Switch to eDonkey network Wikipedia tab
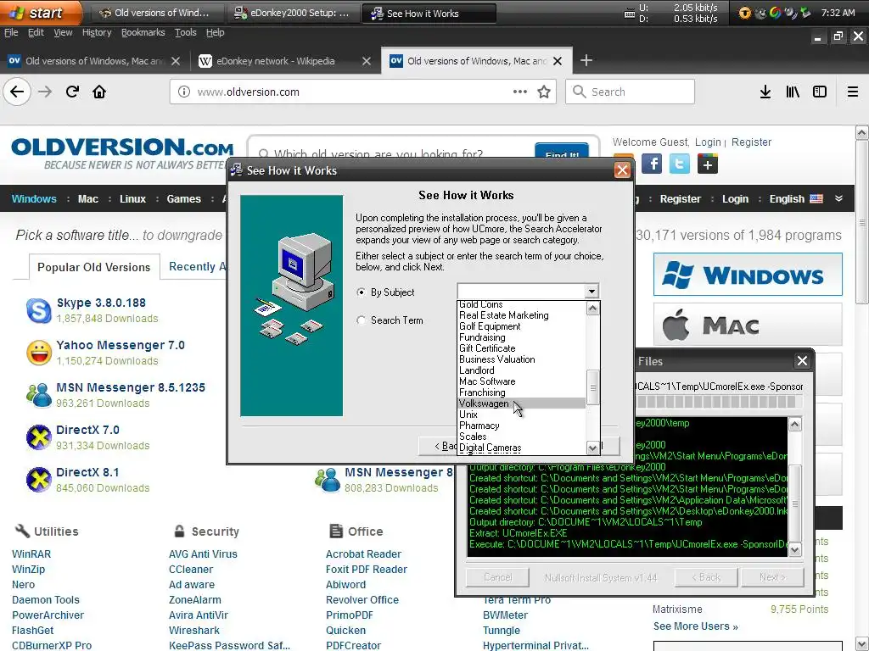Screen dimensions: 869x651 (x=276, y=61)
